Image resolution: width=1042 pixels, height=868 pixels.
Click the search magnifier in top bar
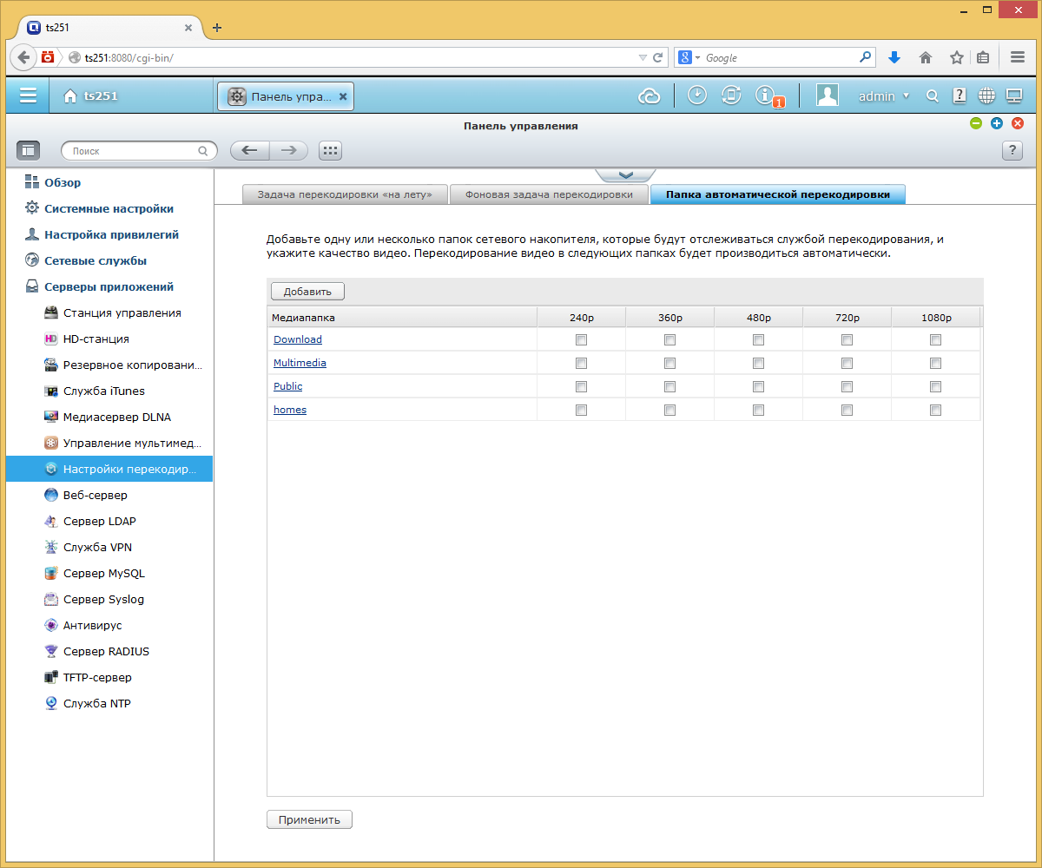pos(933,96)
